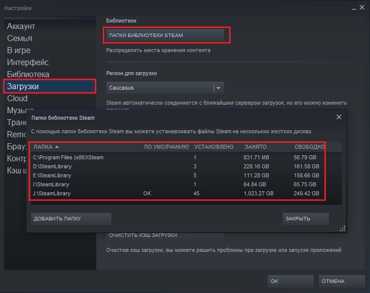Sort by the СВОБОДНО column header
The image size is (370, 293).
coord(317,147)
